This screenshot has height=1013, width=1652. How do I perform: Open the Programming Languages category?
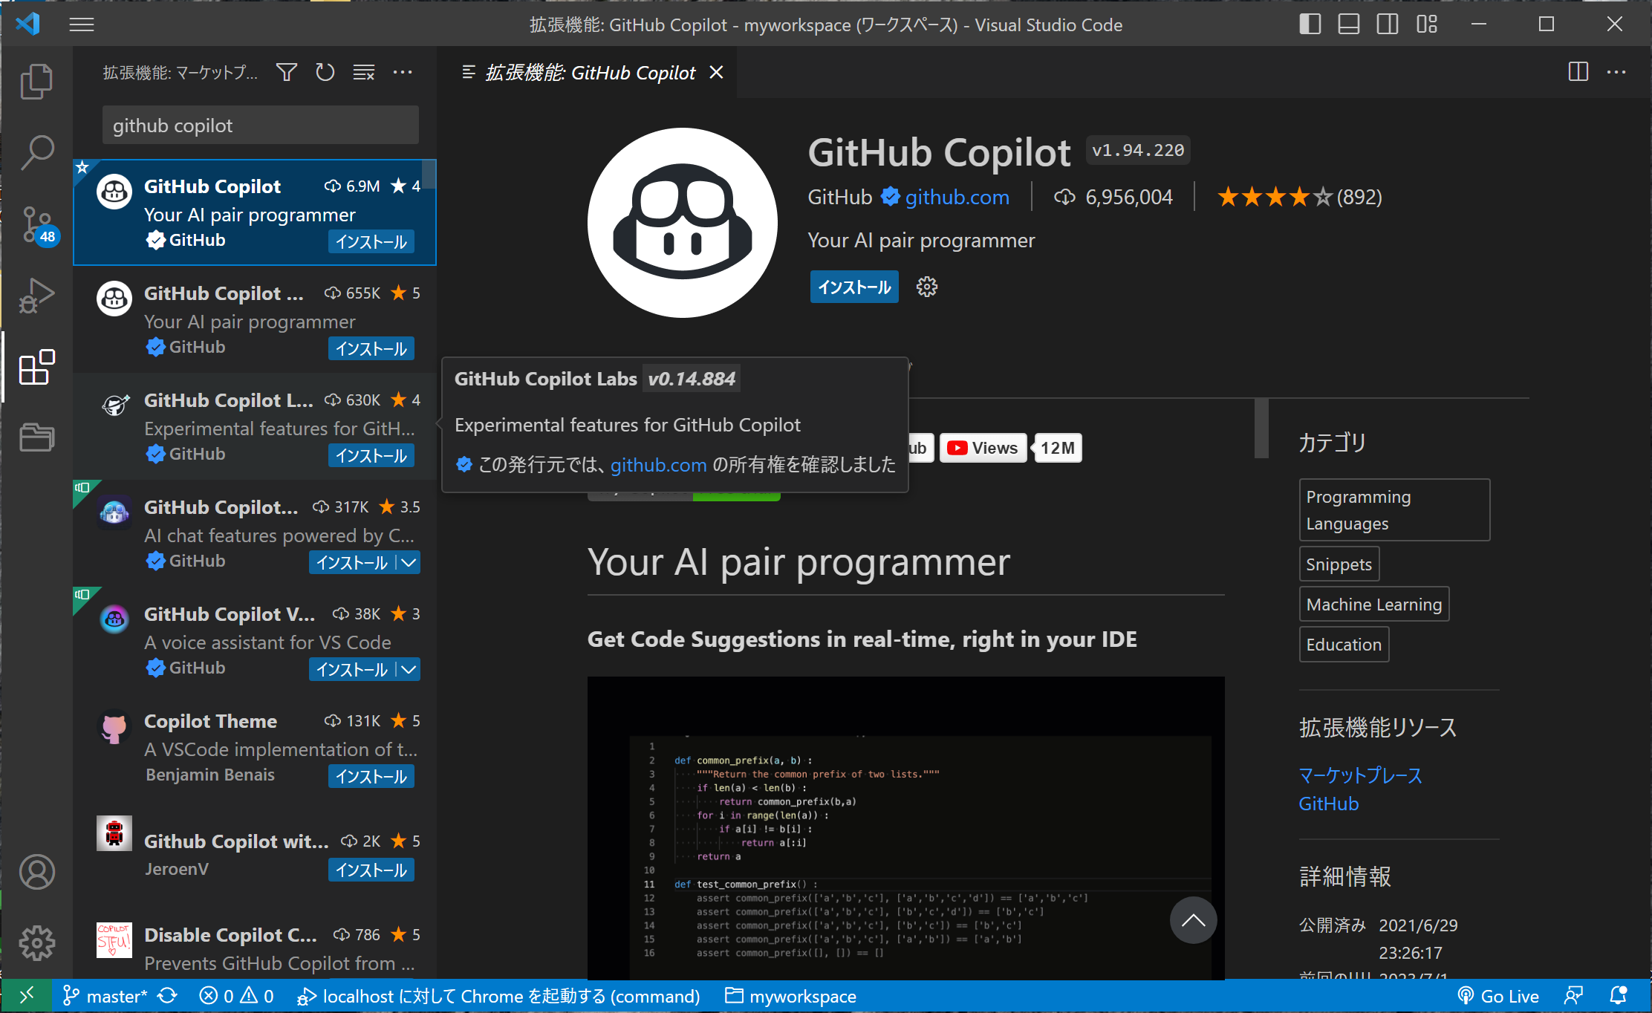click(1394, 509)
